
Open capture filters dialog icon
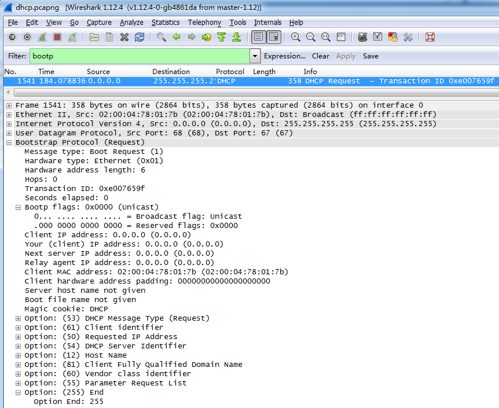pos(362,37)
